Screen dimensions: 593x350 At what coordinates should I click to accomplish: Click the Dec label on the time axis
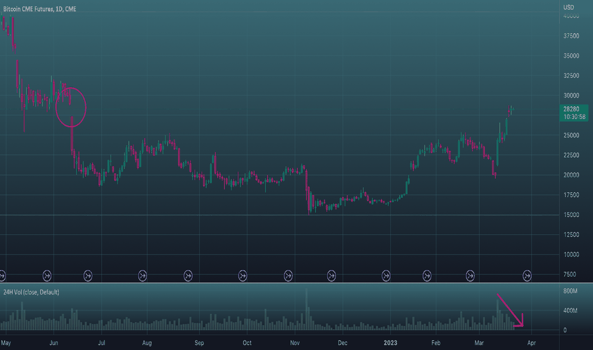(x=342, y=343)
